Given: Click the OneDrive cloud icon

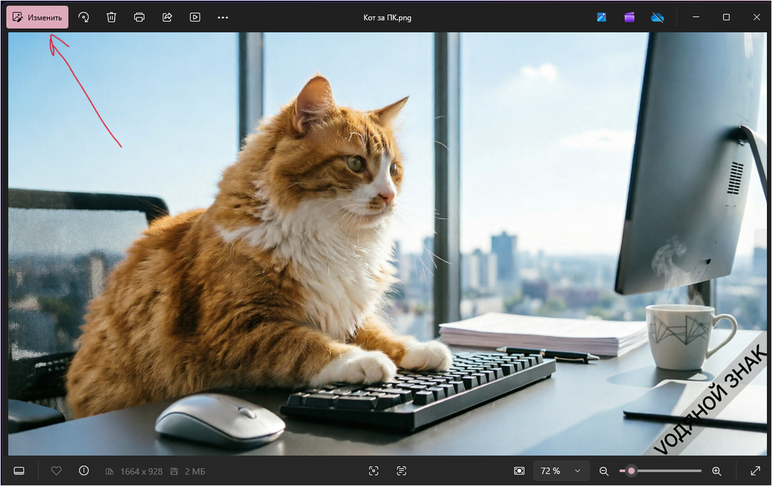Looking at the screenshot, I should (657, 17).
